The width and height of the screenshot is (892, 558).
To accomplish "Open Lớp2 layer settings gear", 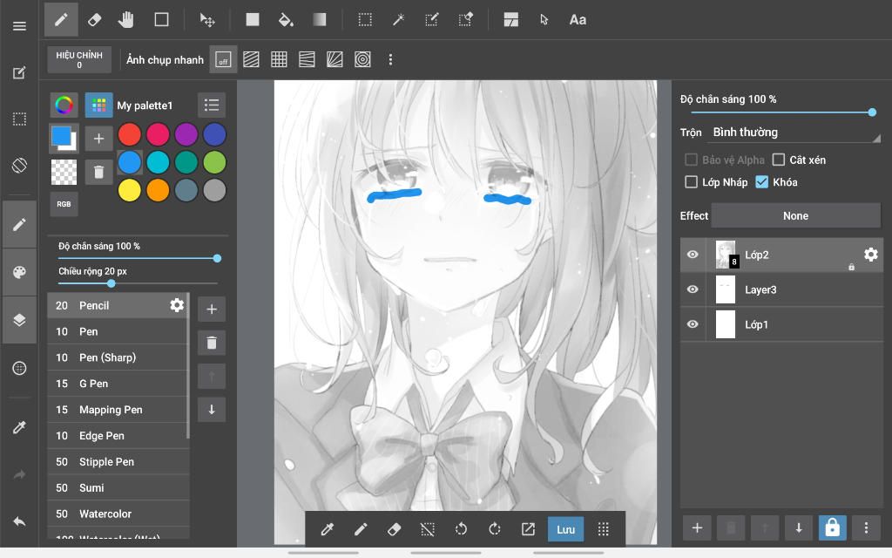I will (x=870, y=255).
